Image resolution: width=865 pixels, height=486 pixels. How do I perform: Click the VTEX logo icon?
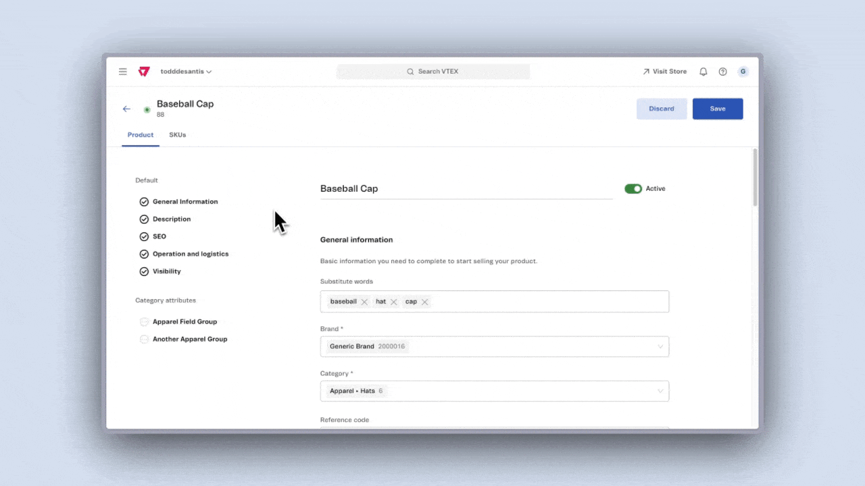[143, 72]
